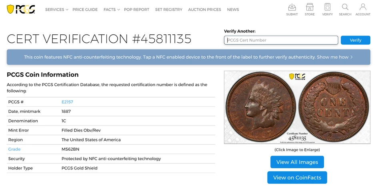Viewport: 384px width, 189px height.
Task: Select The United States of America text
Action: [91, 140]
